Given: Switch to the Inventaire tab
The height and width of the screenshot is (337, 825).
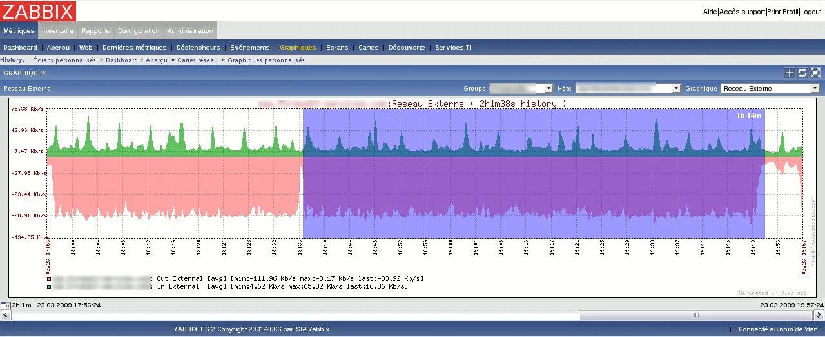Looking at the screenshot, I should point(58,30).
